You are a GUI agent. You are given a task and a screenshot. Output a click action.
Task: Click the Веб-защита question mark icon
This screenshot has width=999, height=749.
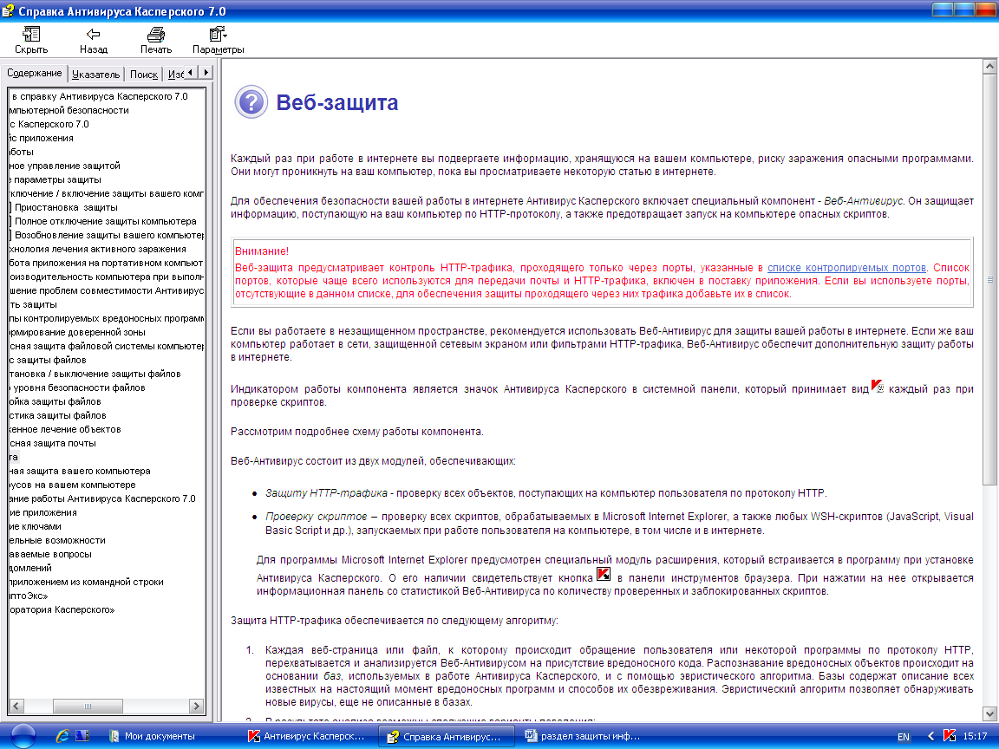click(251, 102)
